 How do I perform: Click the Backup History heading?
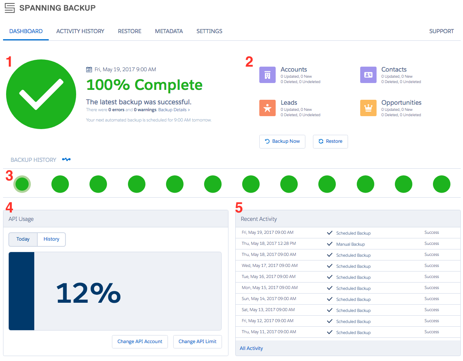[34, 160]
